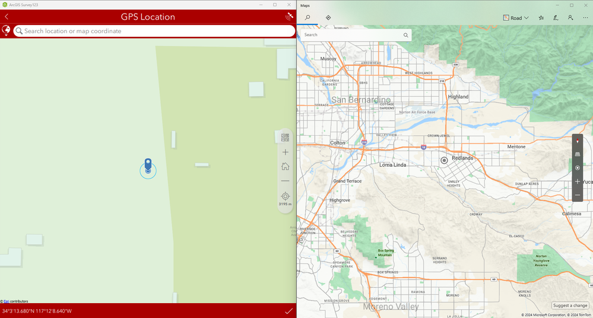This screenshot has height=318, width=593.
Task: Go back with the Survey123 back arrow
Action: tap(7, 17)
